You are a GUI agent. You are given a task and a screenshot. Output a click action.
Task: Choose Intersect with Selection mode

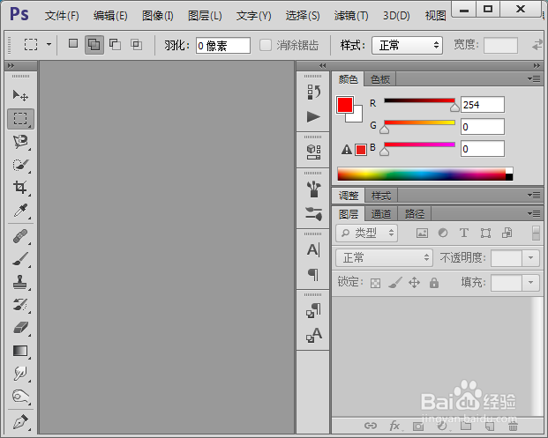(x=136, y=45)
